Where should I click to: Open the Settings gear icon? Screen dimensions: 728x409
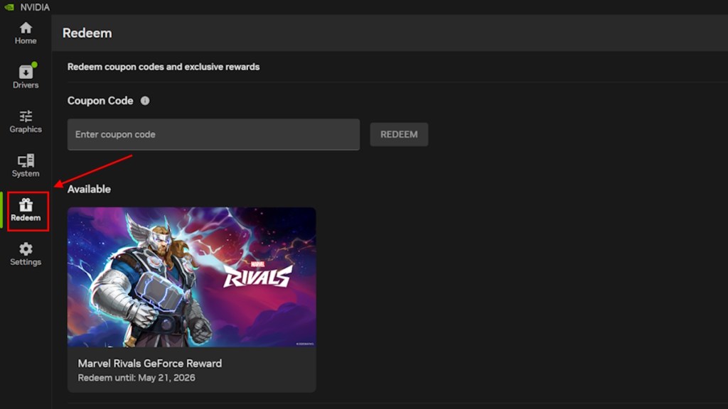26,250
